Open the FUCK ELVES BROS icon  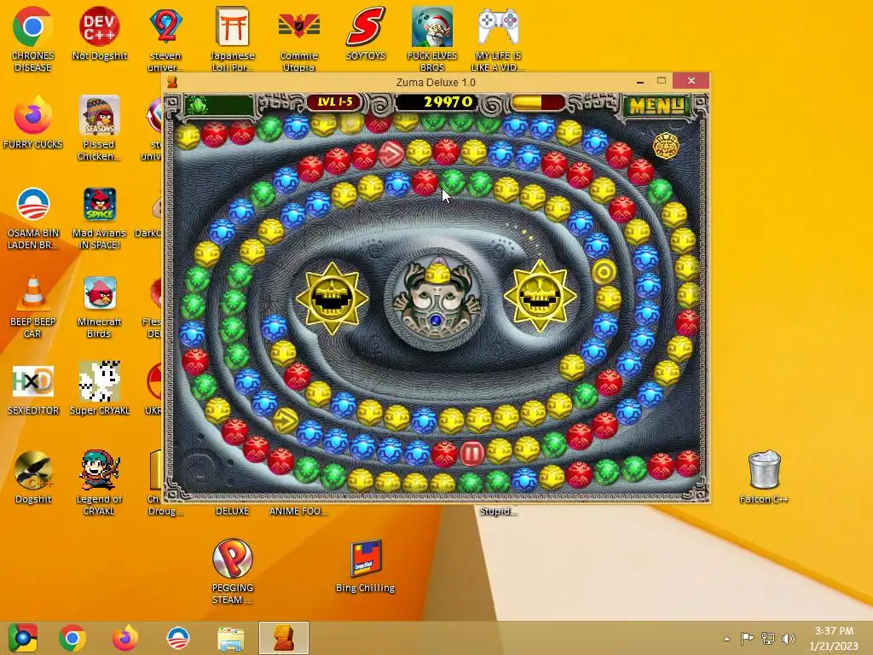432,39
